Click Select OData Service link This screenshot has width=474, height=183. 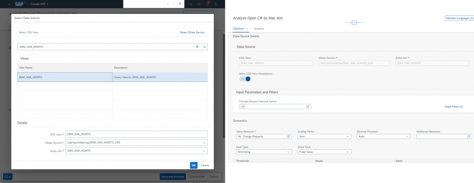192,32
